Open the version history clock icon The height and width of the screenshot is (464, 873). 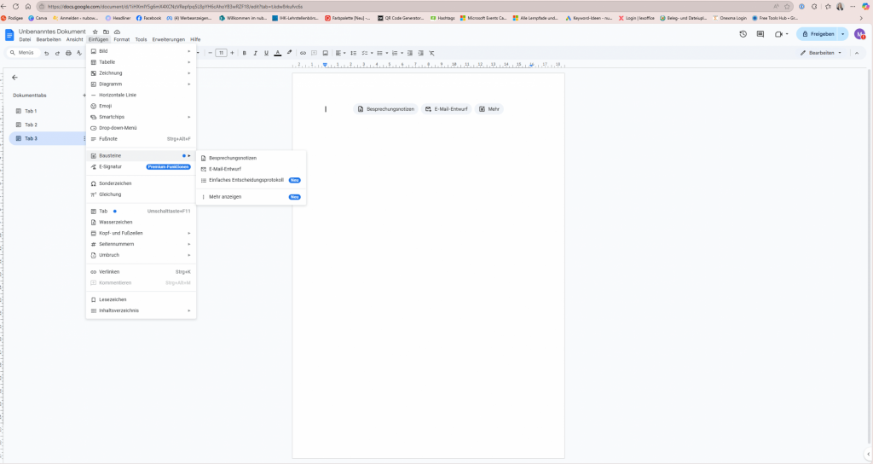click(x=743, y=34)
